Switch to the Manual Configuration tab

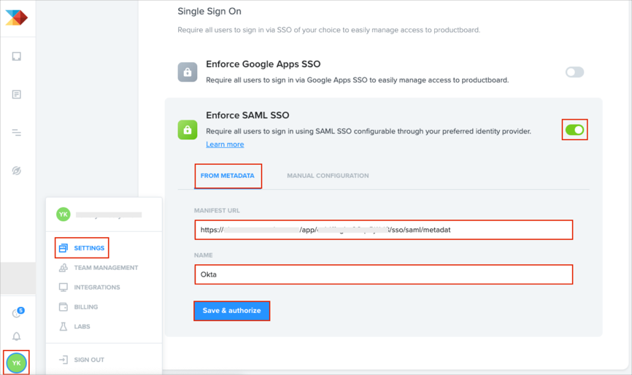coord(328,176)
